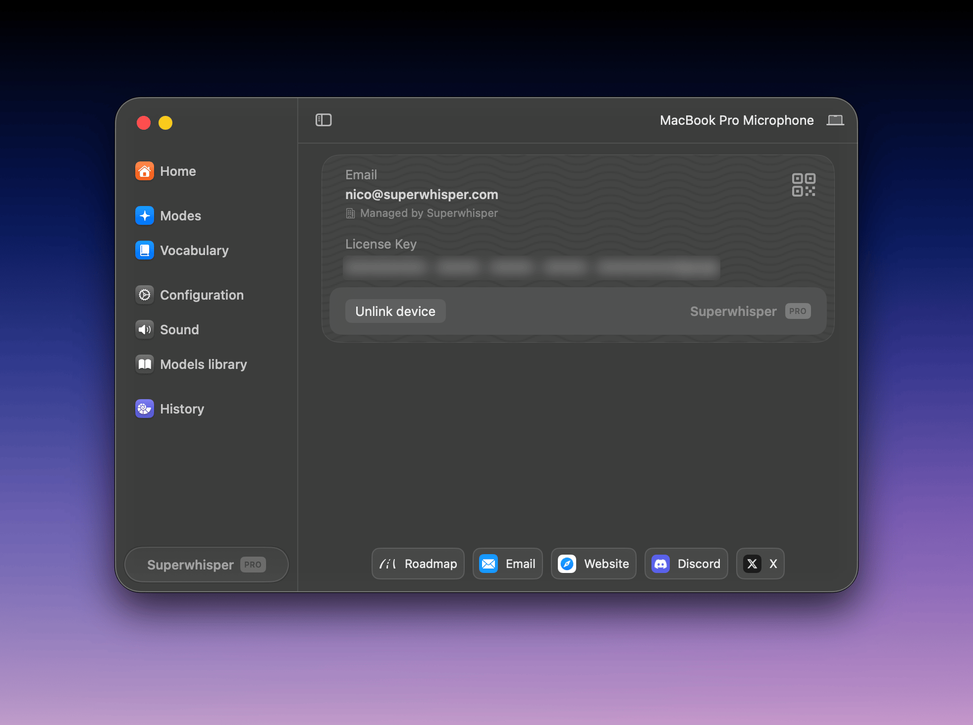Click the blurred License Key field
The height and width of the screenshot is (725, 973).
point(532,267)
